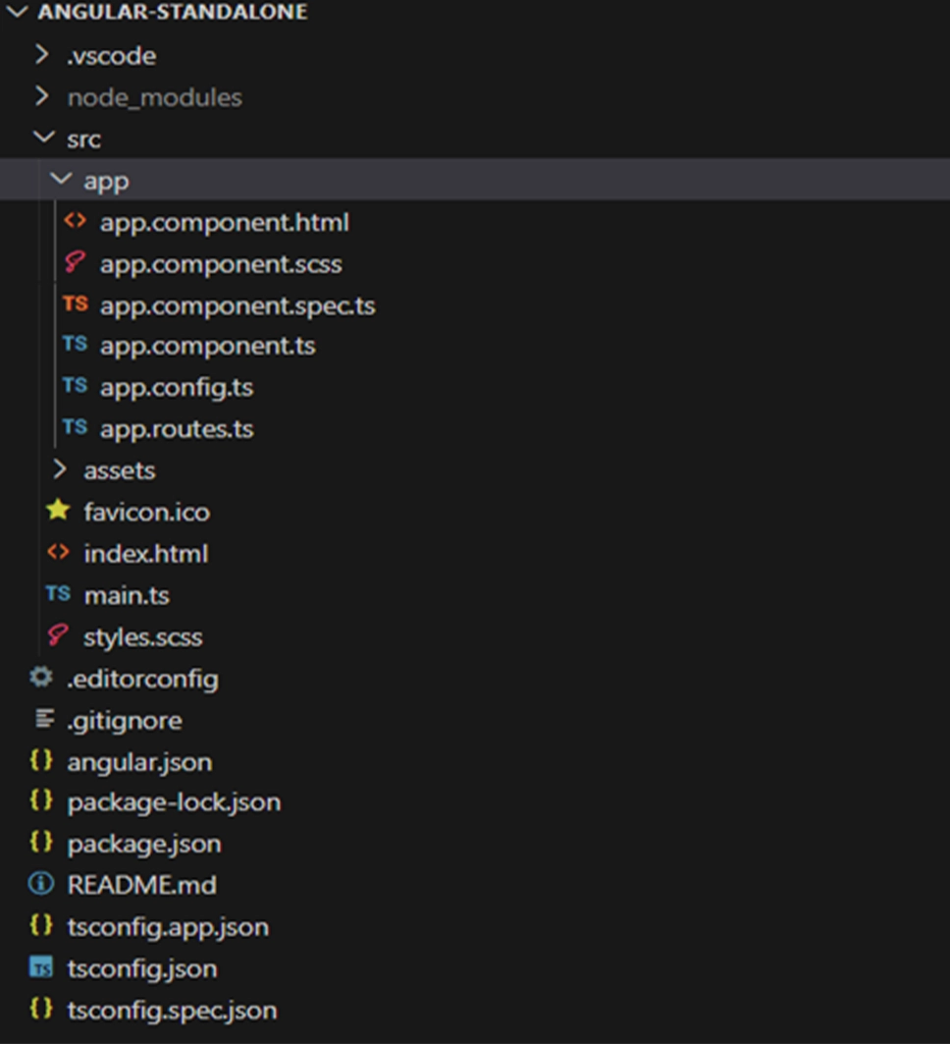950x1044 pixels.
Task: Click the lines icon next to .gitignore
Action: click(44, 719)
